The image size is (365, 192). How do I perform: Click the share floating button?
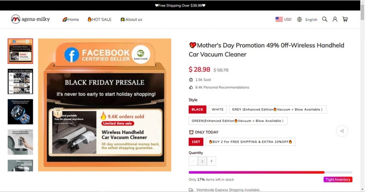point(342,131)
